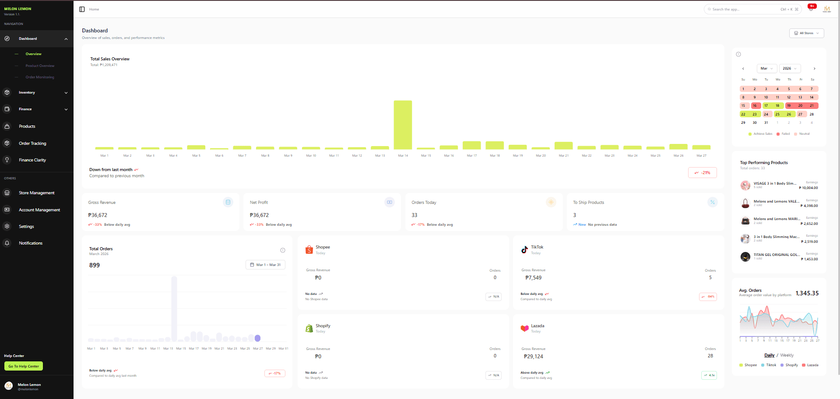Collapse the Dashboard section in the sidebar
Screen dimensions: 840x399
point(66,38)
